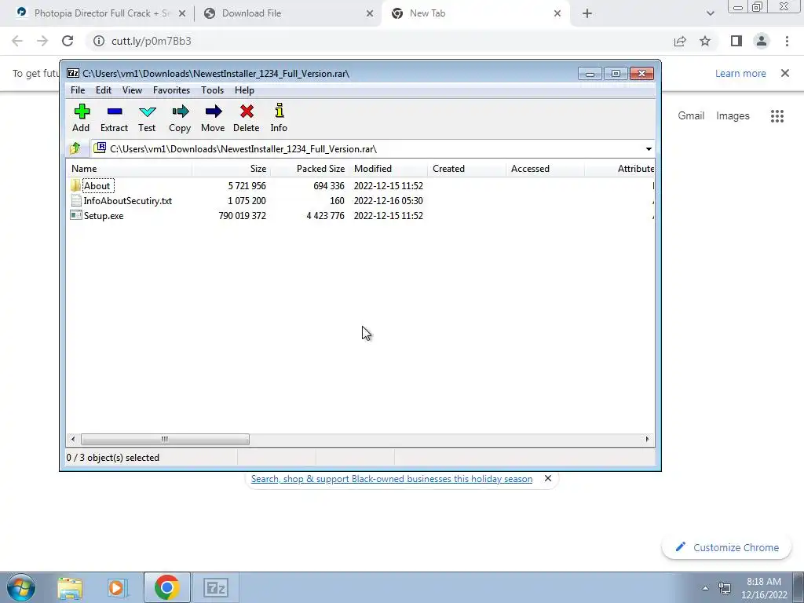
Task: View site information icon in address bar
Action: (99, 41)
